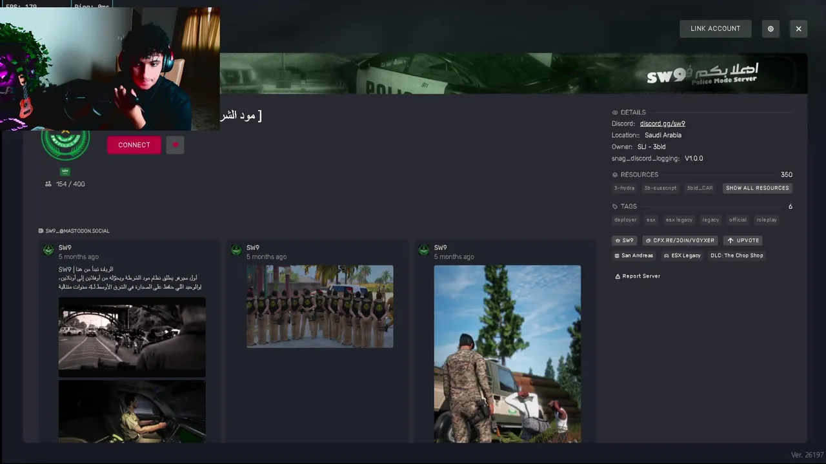Click SHOW ALL RESOURCES button
This screenshot has width=826, height=464.
coord(758,188)
